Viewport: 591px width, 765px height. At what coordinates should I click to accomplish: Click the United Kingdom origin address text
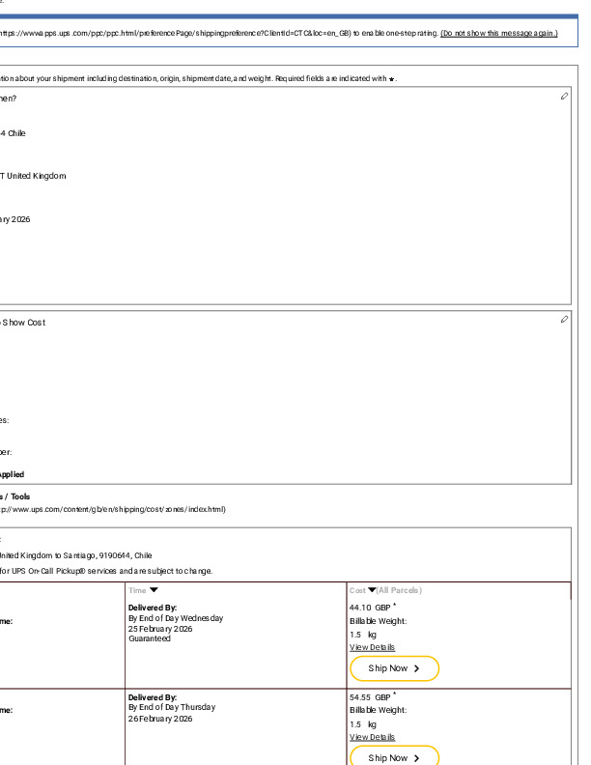pos(34,176)
